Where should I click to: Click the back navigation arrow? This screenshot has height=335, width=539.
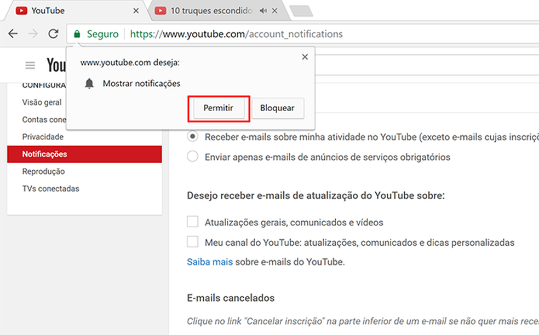[13, 33]
